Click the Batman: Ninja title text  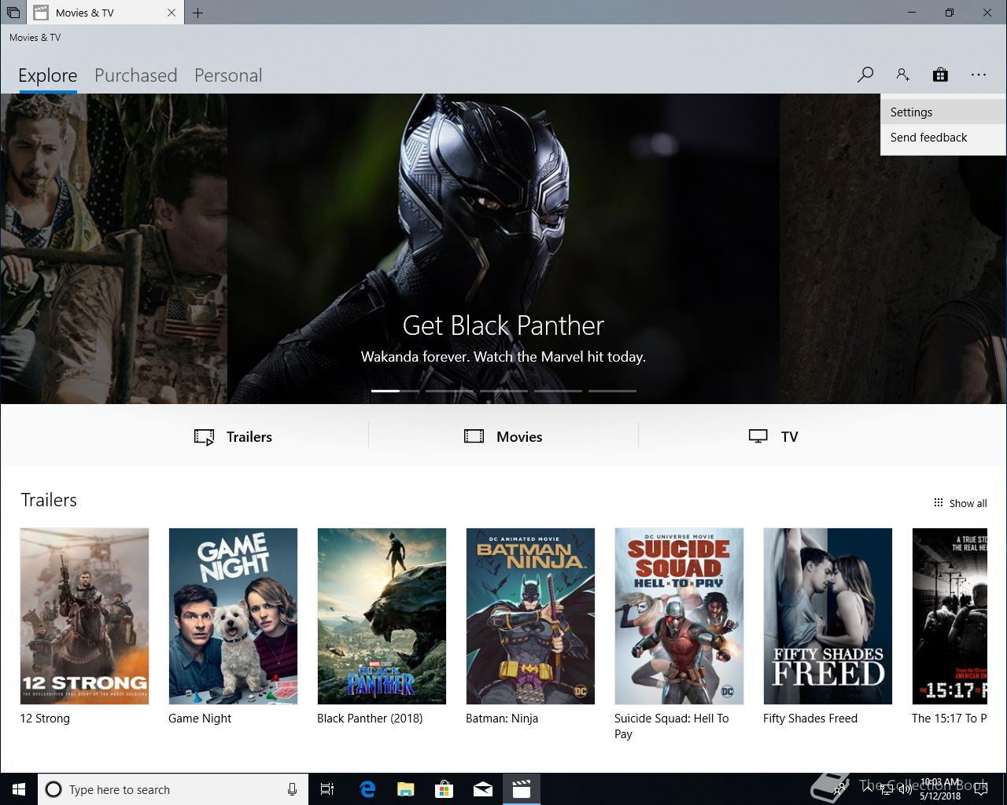[x=502, y=718]
